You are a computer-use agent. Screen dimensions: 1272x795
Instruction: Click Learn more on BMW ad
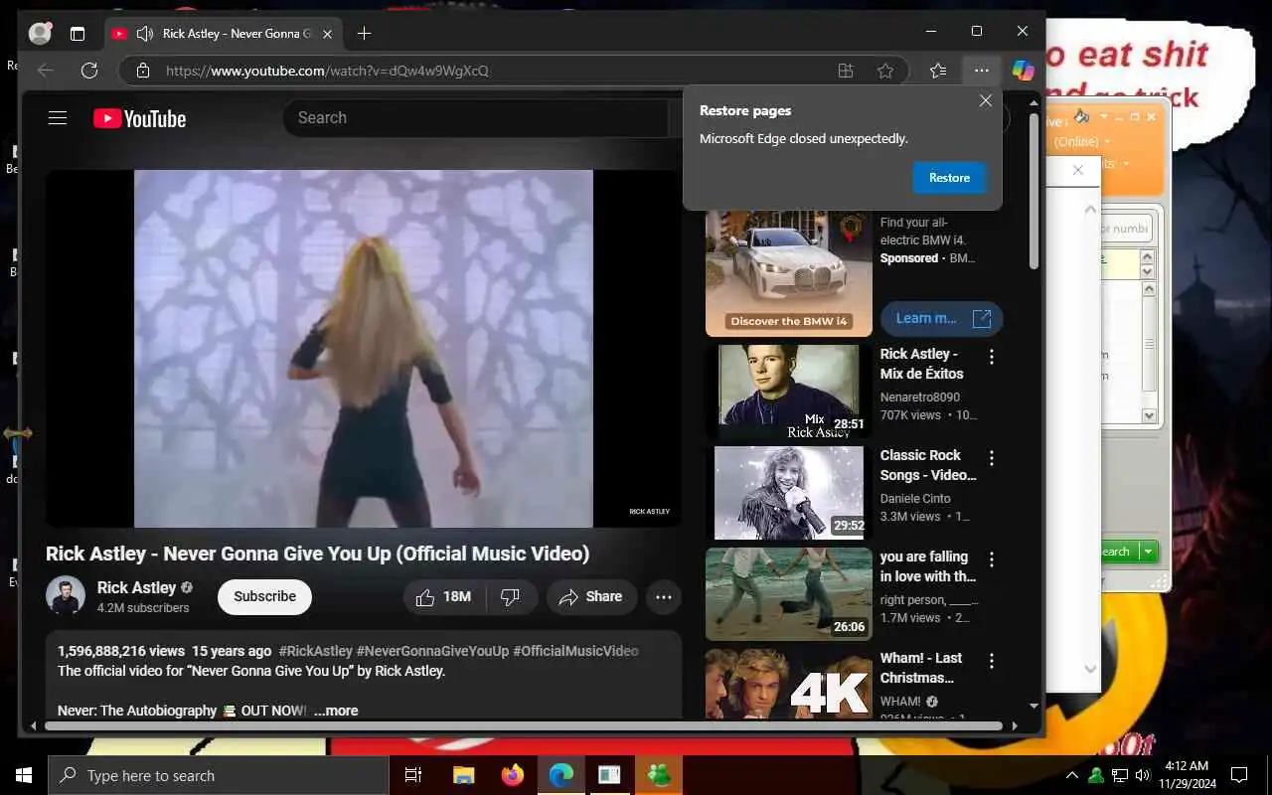(941, 318)
